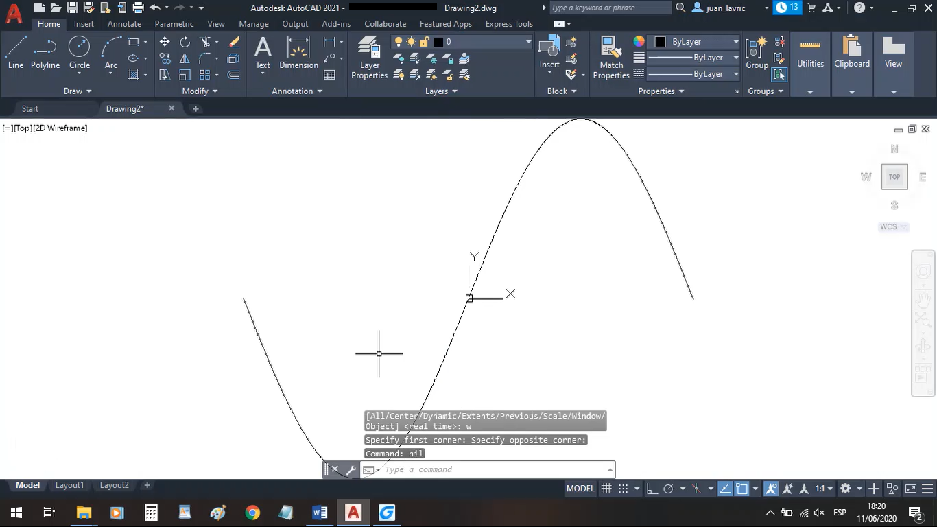Select the Copy tool
937x527 pixels.
[x=165, y=58]
